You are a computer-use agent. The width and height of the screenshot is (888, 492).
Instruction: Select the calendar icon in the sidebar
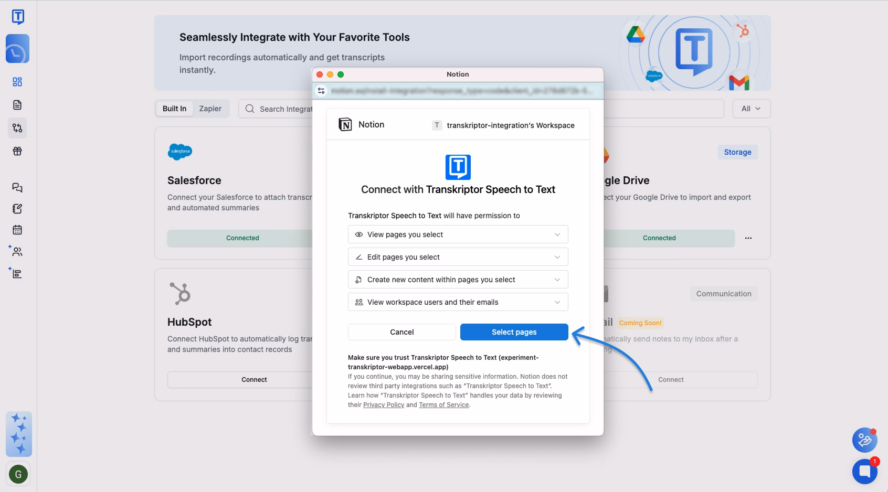coord(17,230)
